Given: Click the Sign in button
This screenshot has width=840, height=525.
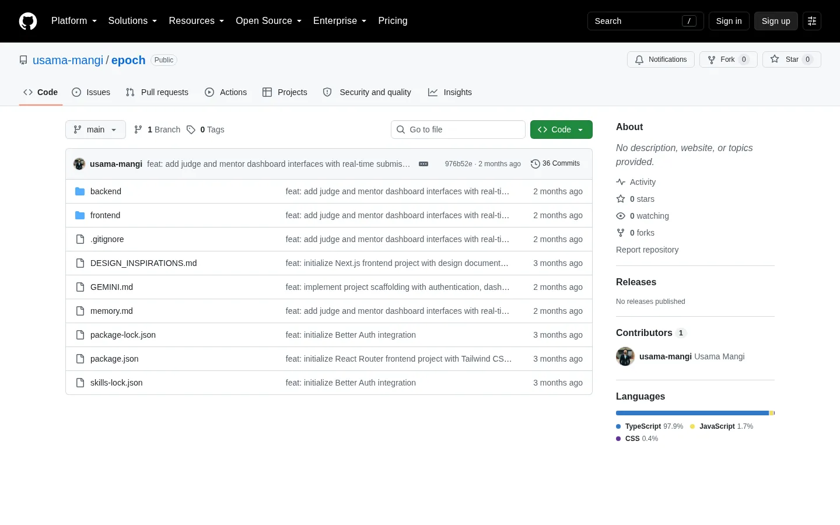Looking at the screenshot, I should [x=729, y=21].
